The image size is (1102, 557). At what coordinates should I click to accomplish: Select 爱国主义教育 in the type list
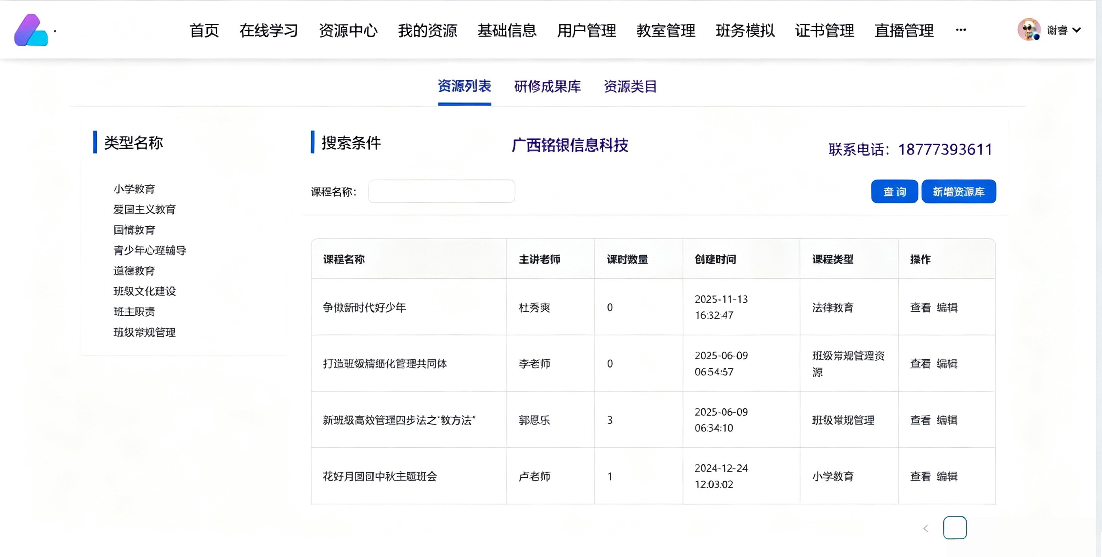click(144, 209)
